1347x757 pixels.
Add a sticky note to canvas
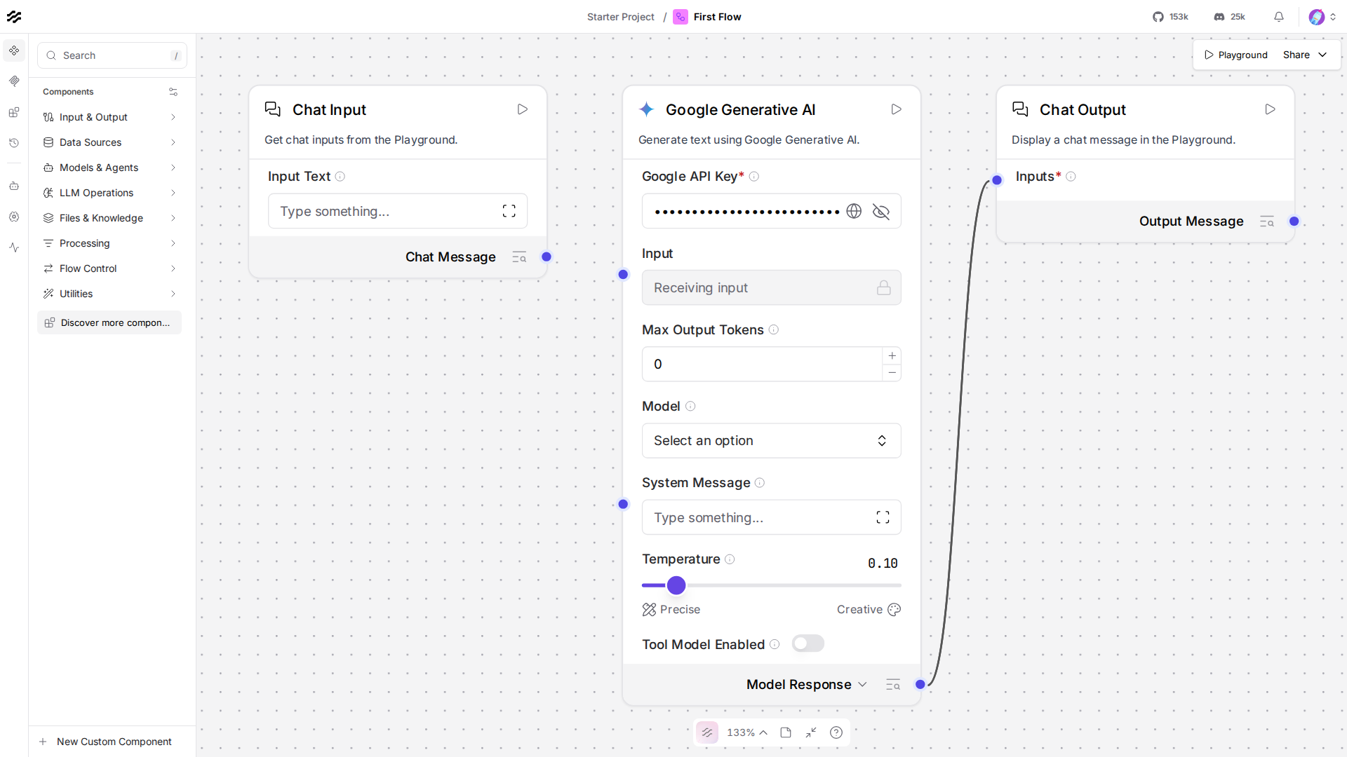pos(786,732)
